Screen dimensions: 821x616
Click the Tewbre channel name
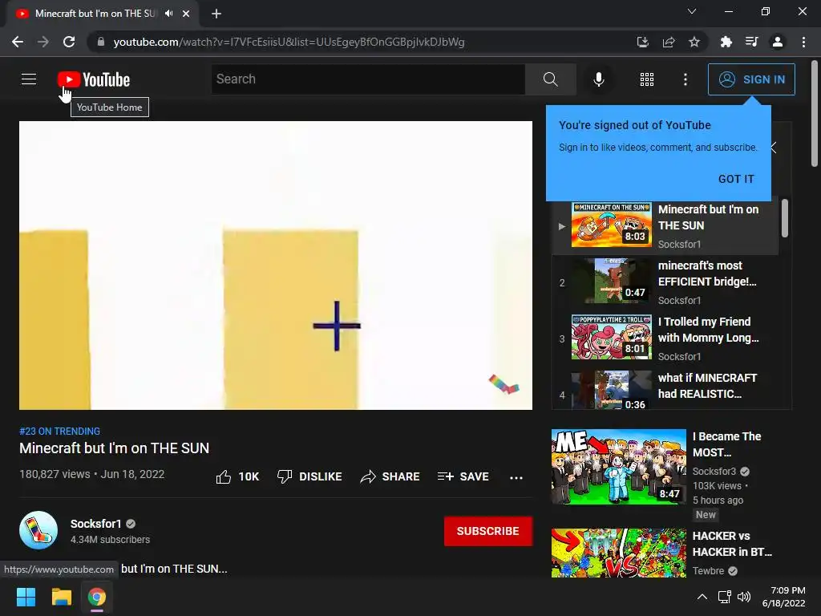[709, 571]
